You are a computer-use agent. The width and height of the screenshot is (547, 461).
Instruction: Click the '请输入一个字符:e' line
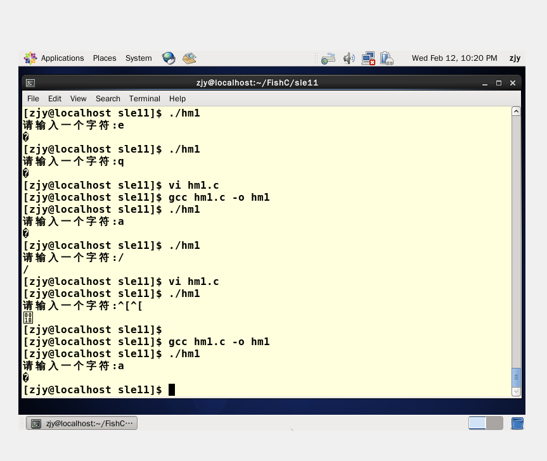tap(74, 125)
